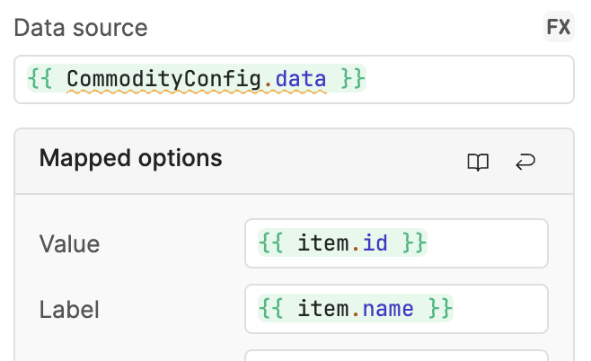
Task: Place cursor on the id property in Value
Action: 375,243
